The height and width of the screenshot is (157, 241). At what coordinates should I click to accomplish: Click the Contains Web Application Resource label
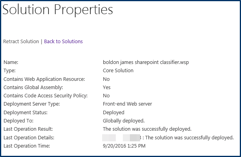44,79
